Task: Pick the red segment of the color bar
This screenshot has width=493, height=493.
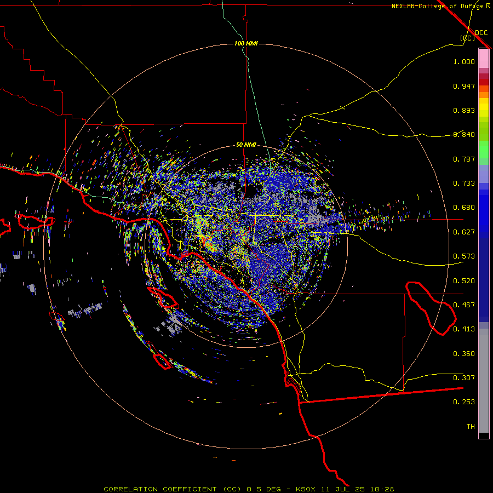Action: click(484, 82)
